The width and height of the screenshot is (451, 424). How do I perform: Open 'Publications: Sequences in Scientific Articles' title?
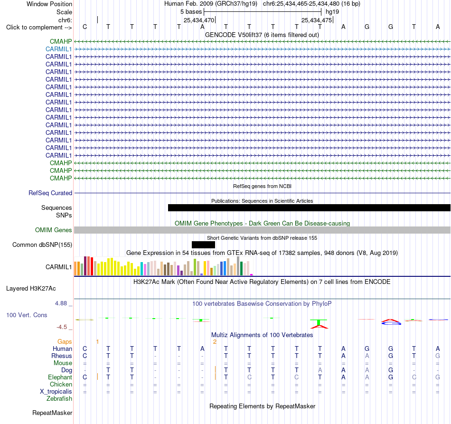point(262,201)
